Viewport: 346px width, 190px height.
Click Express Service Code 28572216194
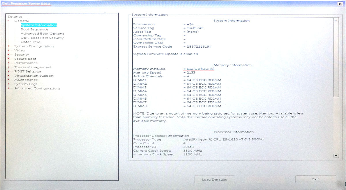(199, 46)
